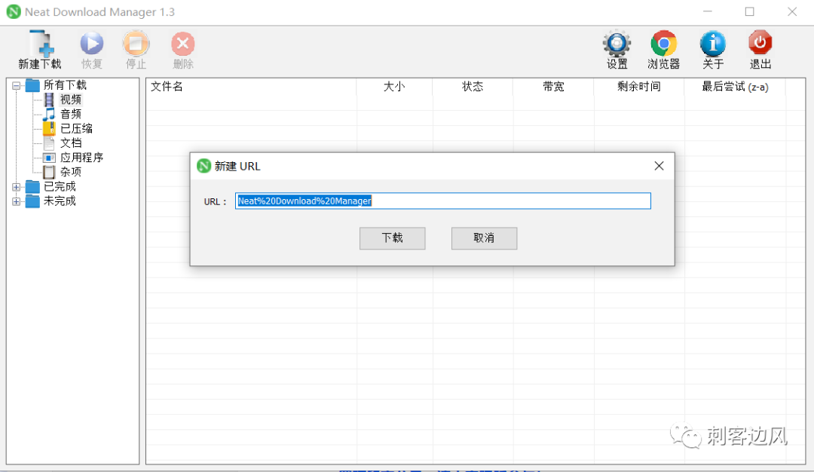
Task: Collapse the 所有下载 tree node
Action: 16,85
